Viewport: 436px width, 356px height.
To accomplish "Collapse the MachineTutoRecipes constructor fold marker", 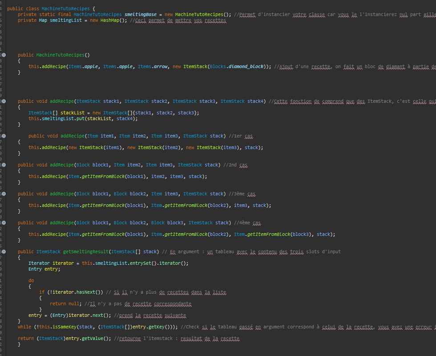I will [4, 55].
